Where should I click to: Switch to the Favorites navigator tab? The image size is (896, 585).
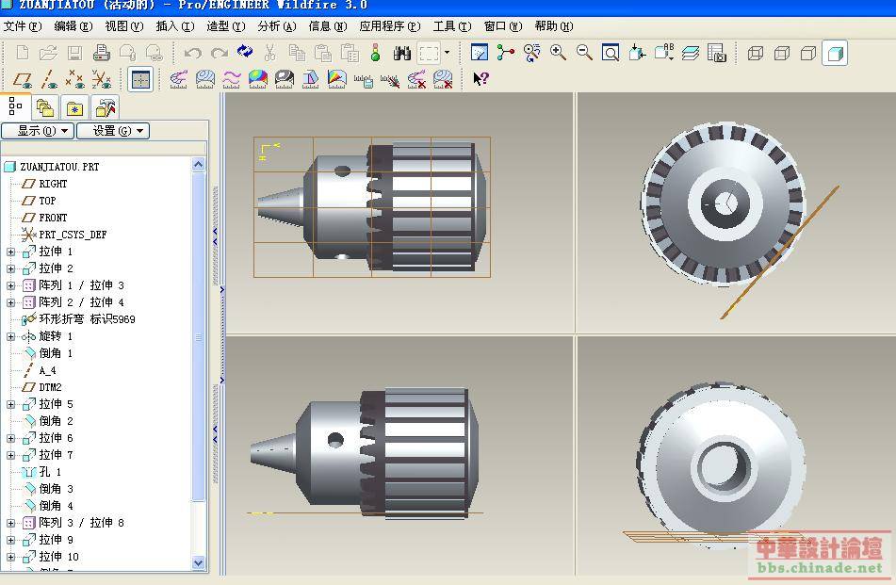tap(75, 108)
